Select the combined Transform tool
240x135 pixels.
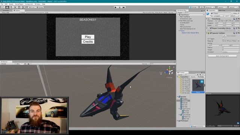tap(23, 7)
